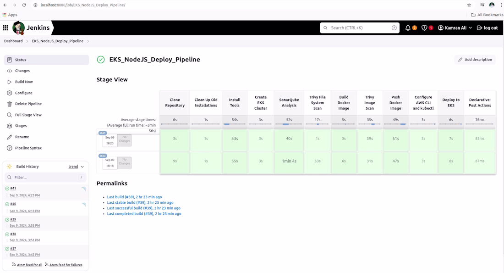Click the Changes code icon in sidebar
This screenshot has height=273, width=504.
pyautogui.click(x=9, y=71)
